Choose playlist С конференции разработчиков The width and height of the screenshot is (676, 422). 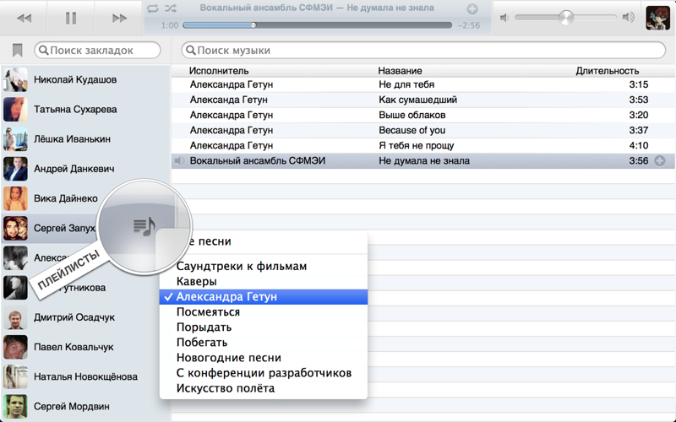tap(264, 373)
